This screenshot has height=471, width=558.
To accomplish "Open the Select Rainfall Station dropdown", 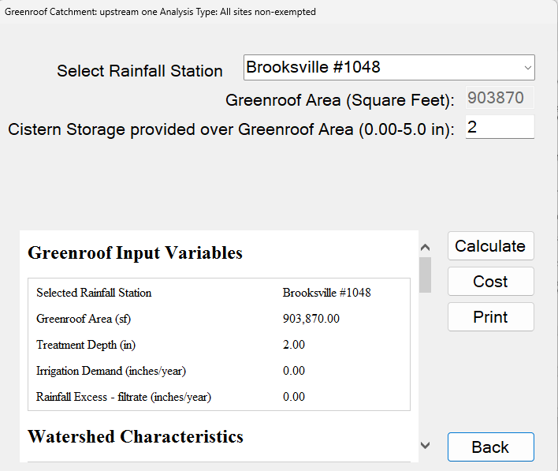I will point(389,68).
